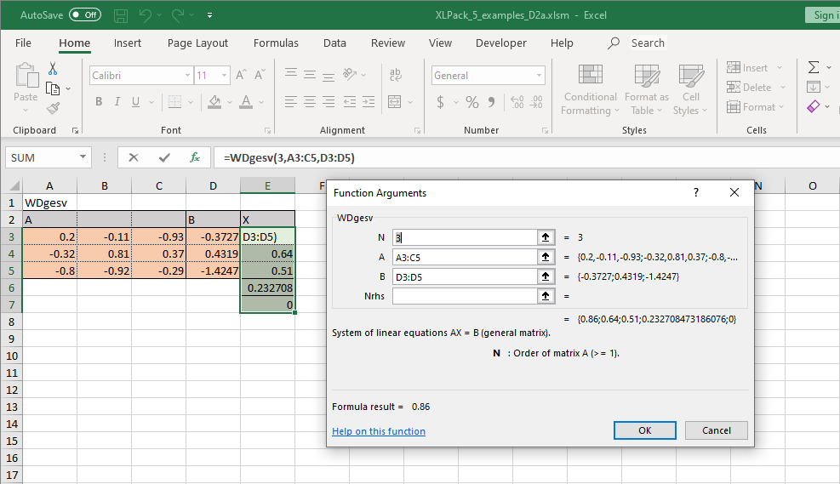Open the Data ribbon tab

coord(334,43)
